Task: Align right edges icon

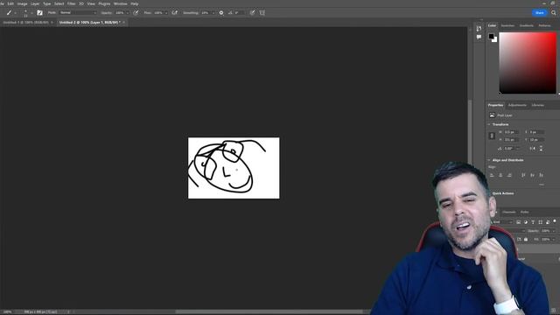Action: click(509, 175)
